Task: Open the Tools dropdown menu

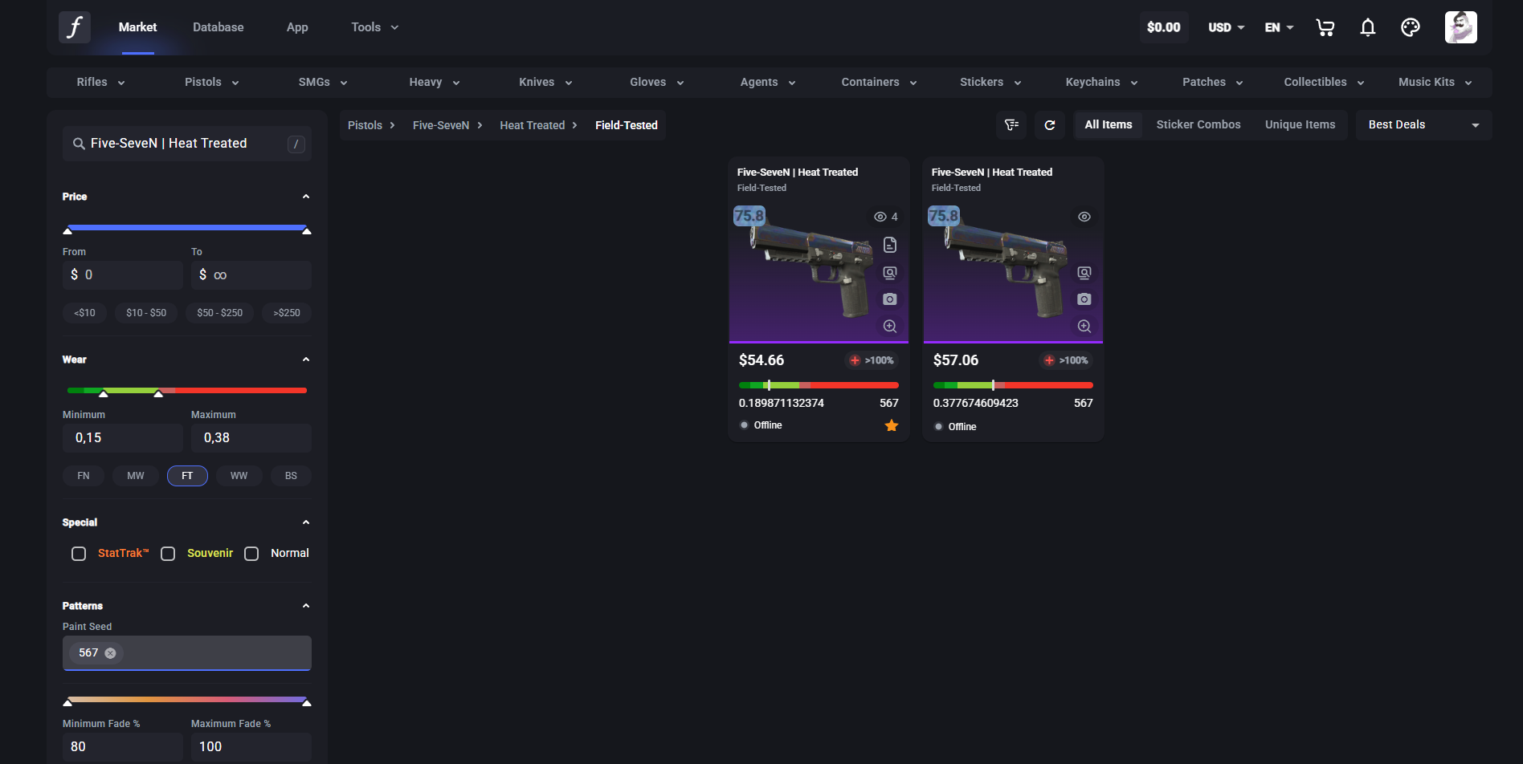Action: 374,27
